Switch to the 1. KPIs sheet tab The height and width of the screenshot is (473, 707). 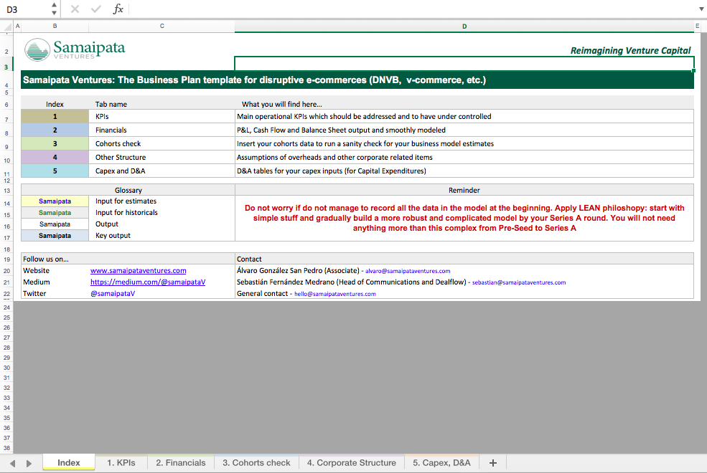(x=121, y=463)
